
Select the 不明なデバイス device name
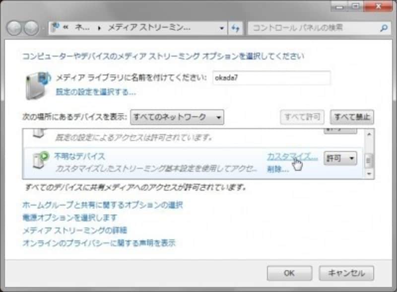[x=79, y=156]
